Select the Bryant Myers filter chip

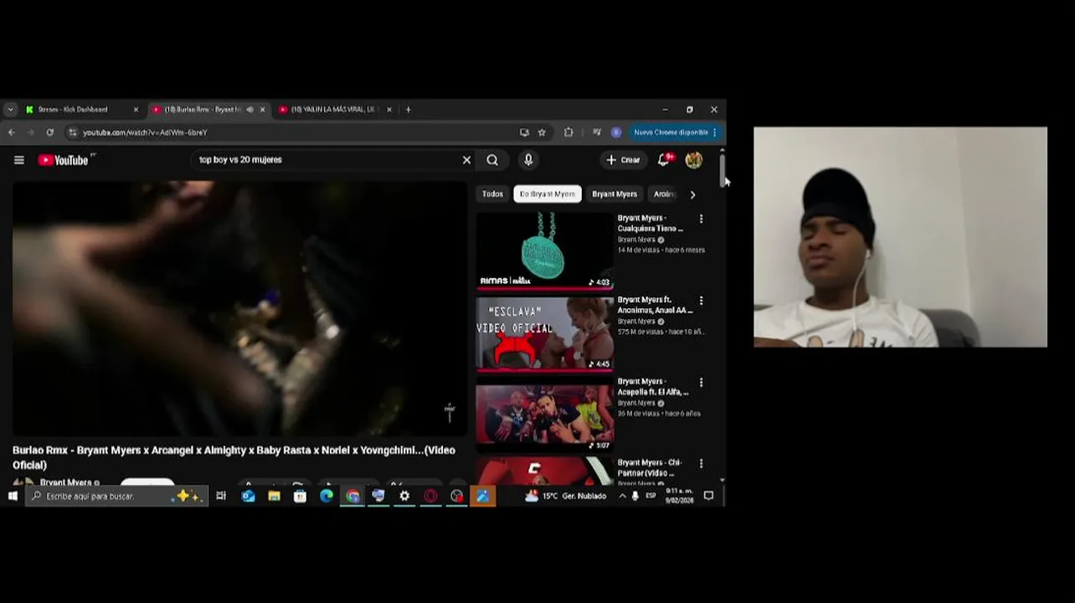[615, 193]
